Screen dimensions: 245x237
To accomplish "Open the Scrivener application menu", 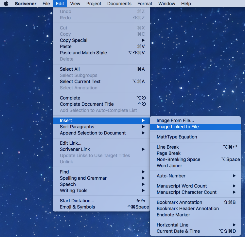I will 26,4.
